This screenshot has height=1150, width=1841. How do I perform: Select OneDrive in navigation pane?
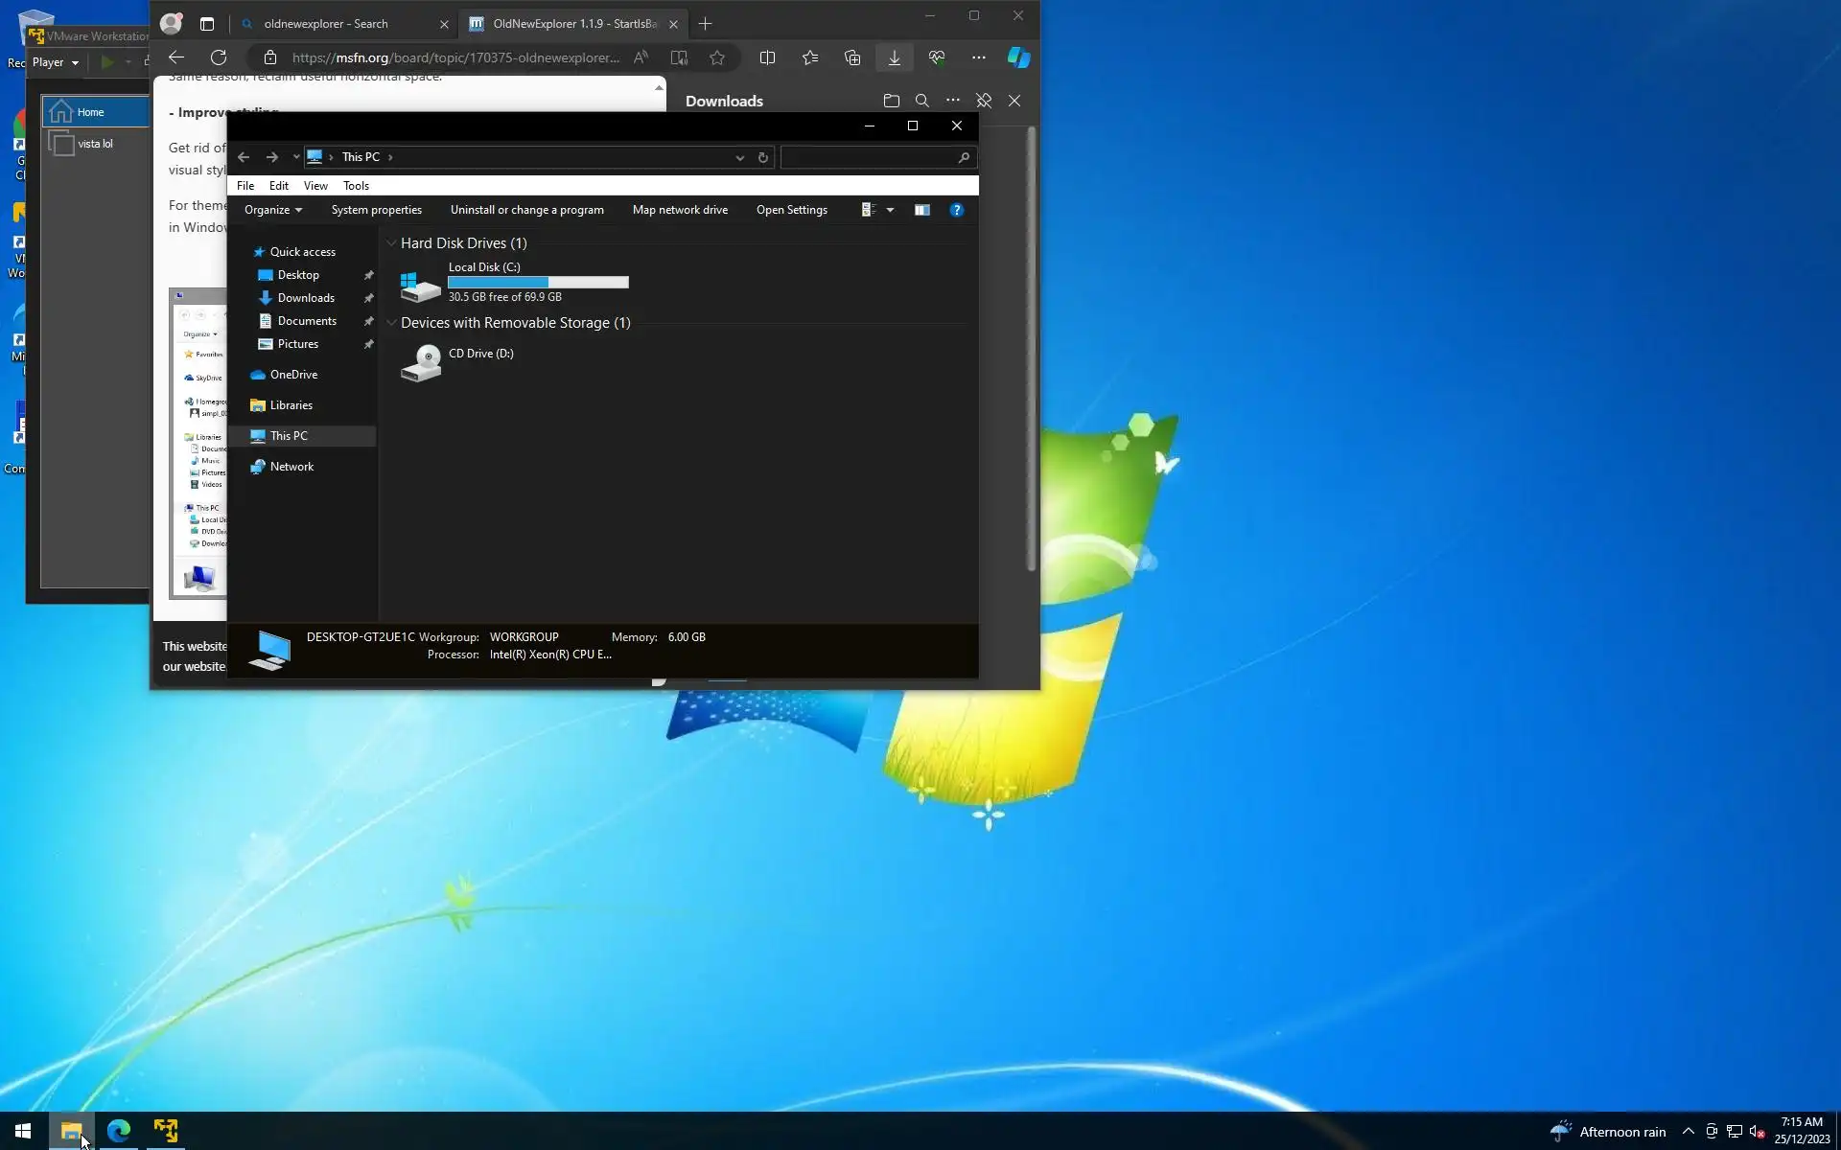[293, 375]
